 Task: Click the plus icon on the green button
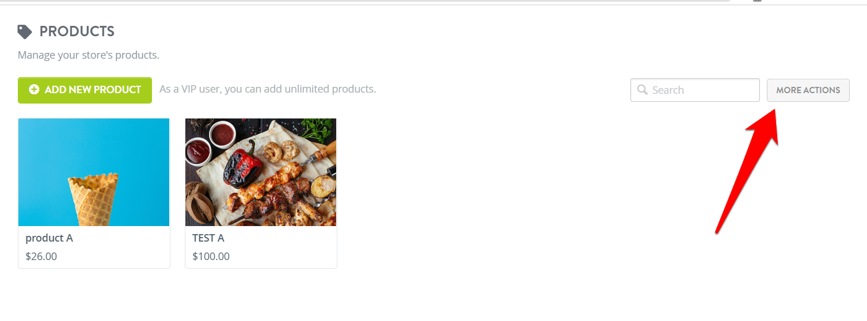(34, 90)
